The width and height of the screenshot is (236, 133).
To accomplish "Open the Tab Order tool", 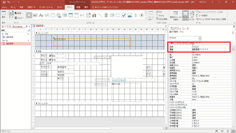I will tap(192, 16).
